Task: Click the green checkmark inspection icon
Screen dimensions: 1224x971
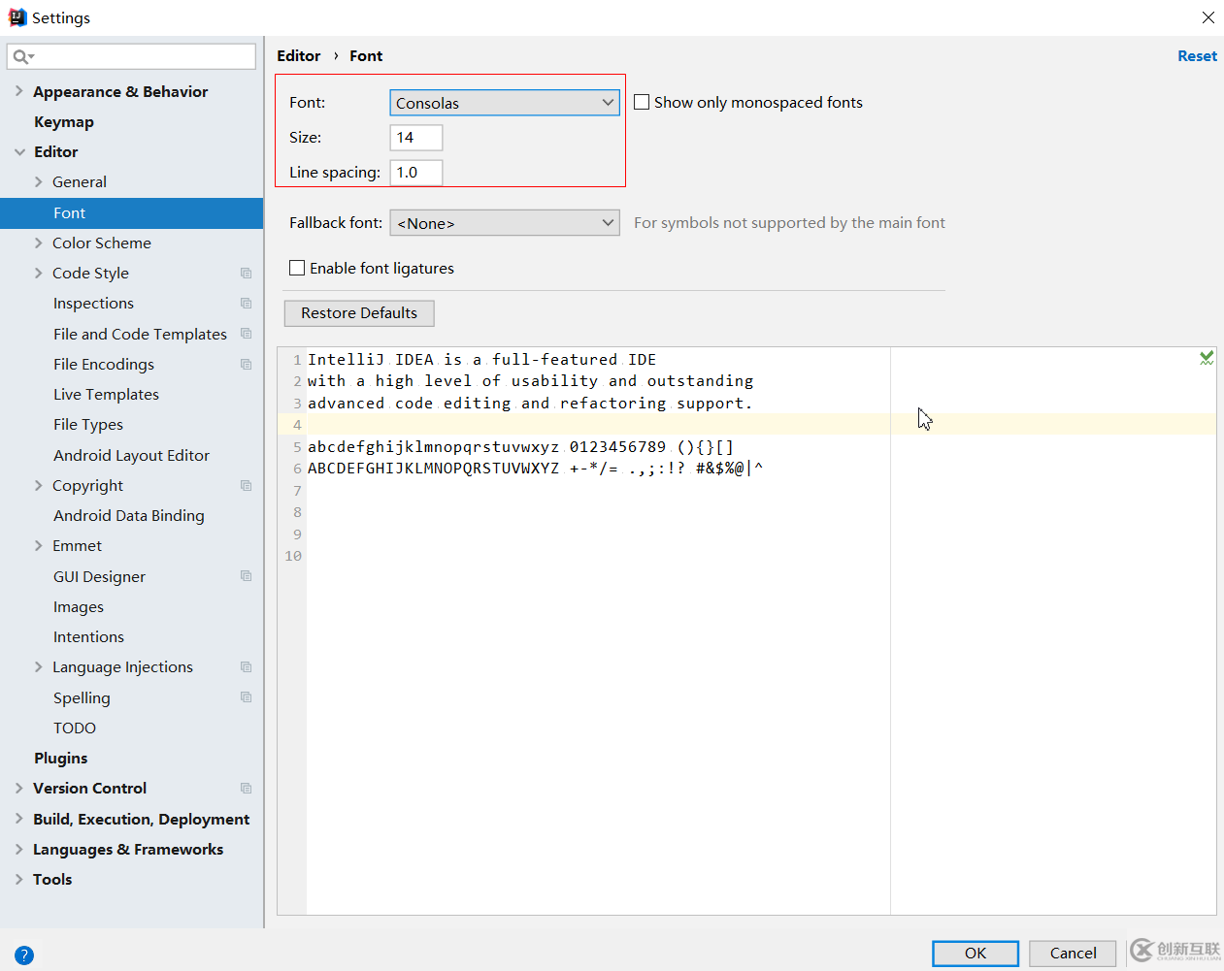Action: pos(1206,358)
